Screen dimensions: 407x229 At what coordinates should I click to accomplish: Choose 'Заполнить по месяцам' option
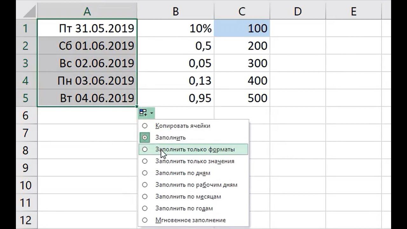pyautogui.click(x=188, y=197)
